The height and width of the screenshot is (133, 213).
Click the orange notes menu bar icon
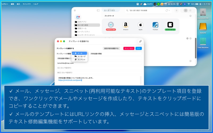162,4
